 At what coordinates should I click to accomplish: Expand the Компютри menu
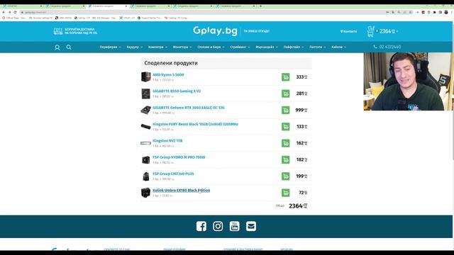click(x=157, y=47)
